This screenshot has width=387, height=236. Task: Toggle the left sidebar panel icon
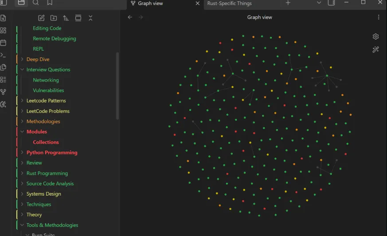click(x=3, y=3)
